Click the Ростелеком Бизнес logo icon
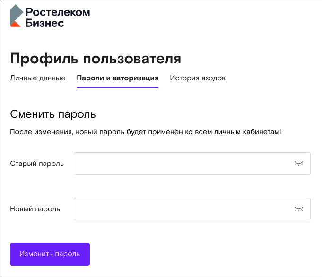Viewport: 322px width, 277px height. 17,16
